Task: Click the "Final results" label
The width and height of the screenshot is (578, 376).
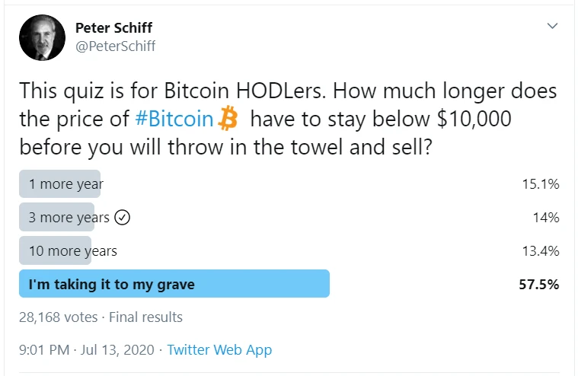Action: click(x=146, y=317)
